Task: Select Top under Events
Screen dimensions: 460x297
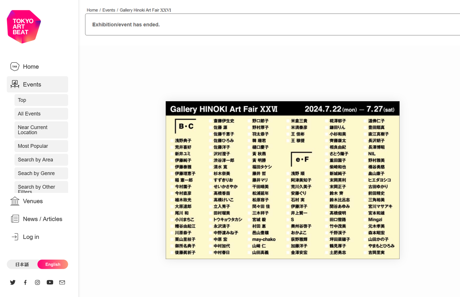Action: 41,100
